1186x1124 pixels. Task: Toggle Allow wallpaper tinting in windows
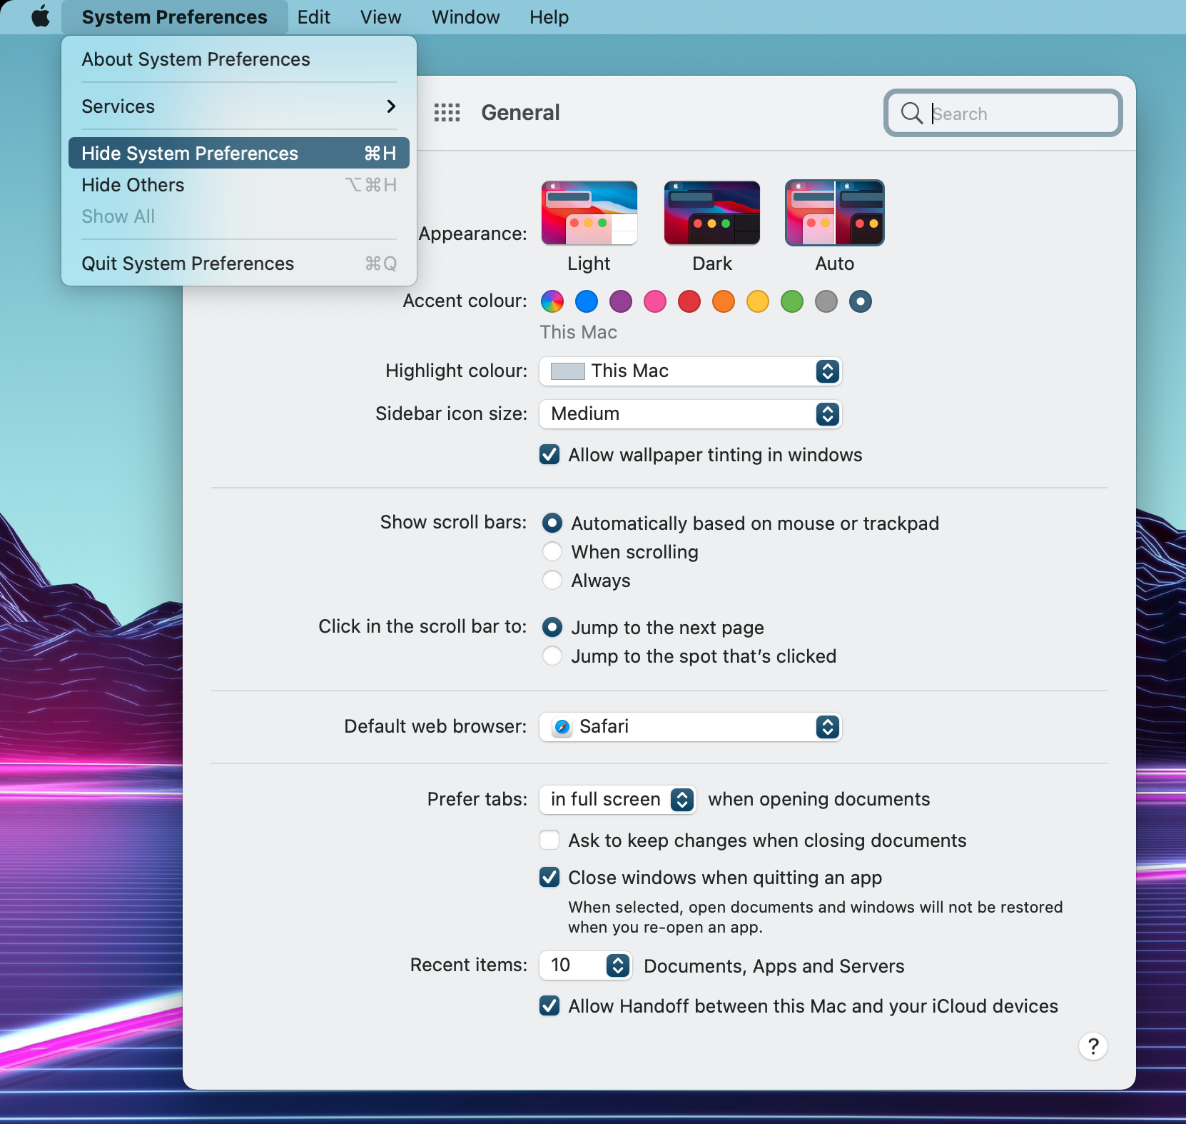coord(549,455)
